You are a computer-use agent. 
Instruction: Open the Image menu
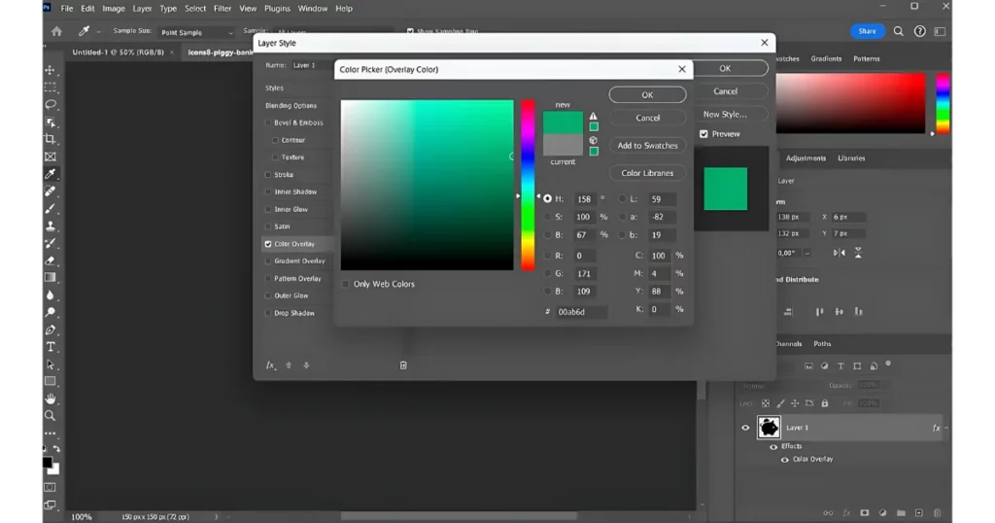[114, 8]
